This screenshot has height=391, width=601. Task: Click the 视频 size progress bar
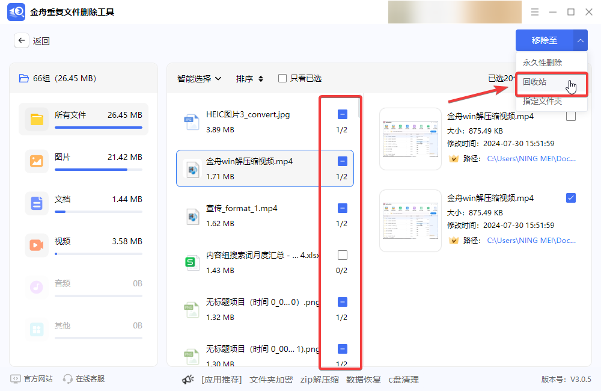point(99,254)
